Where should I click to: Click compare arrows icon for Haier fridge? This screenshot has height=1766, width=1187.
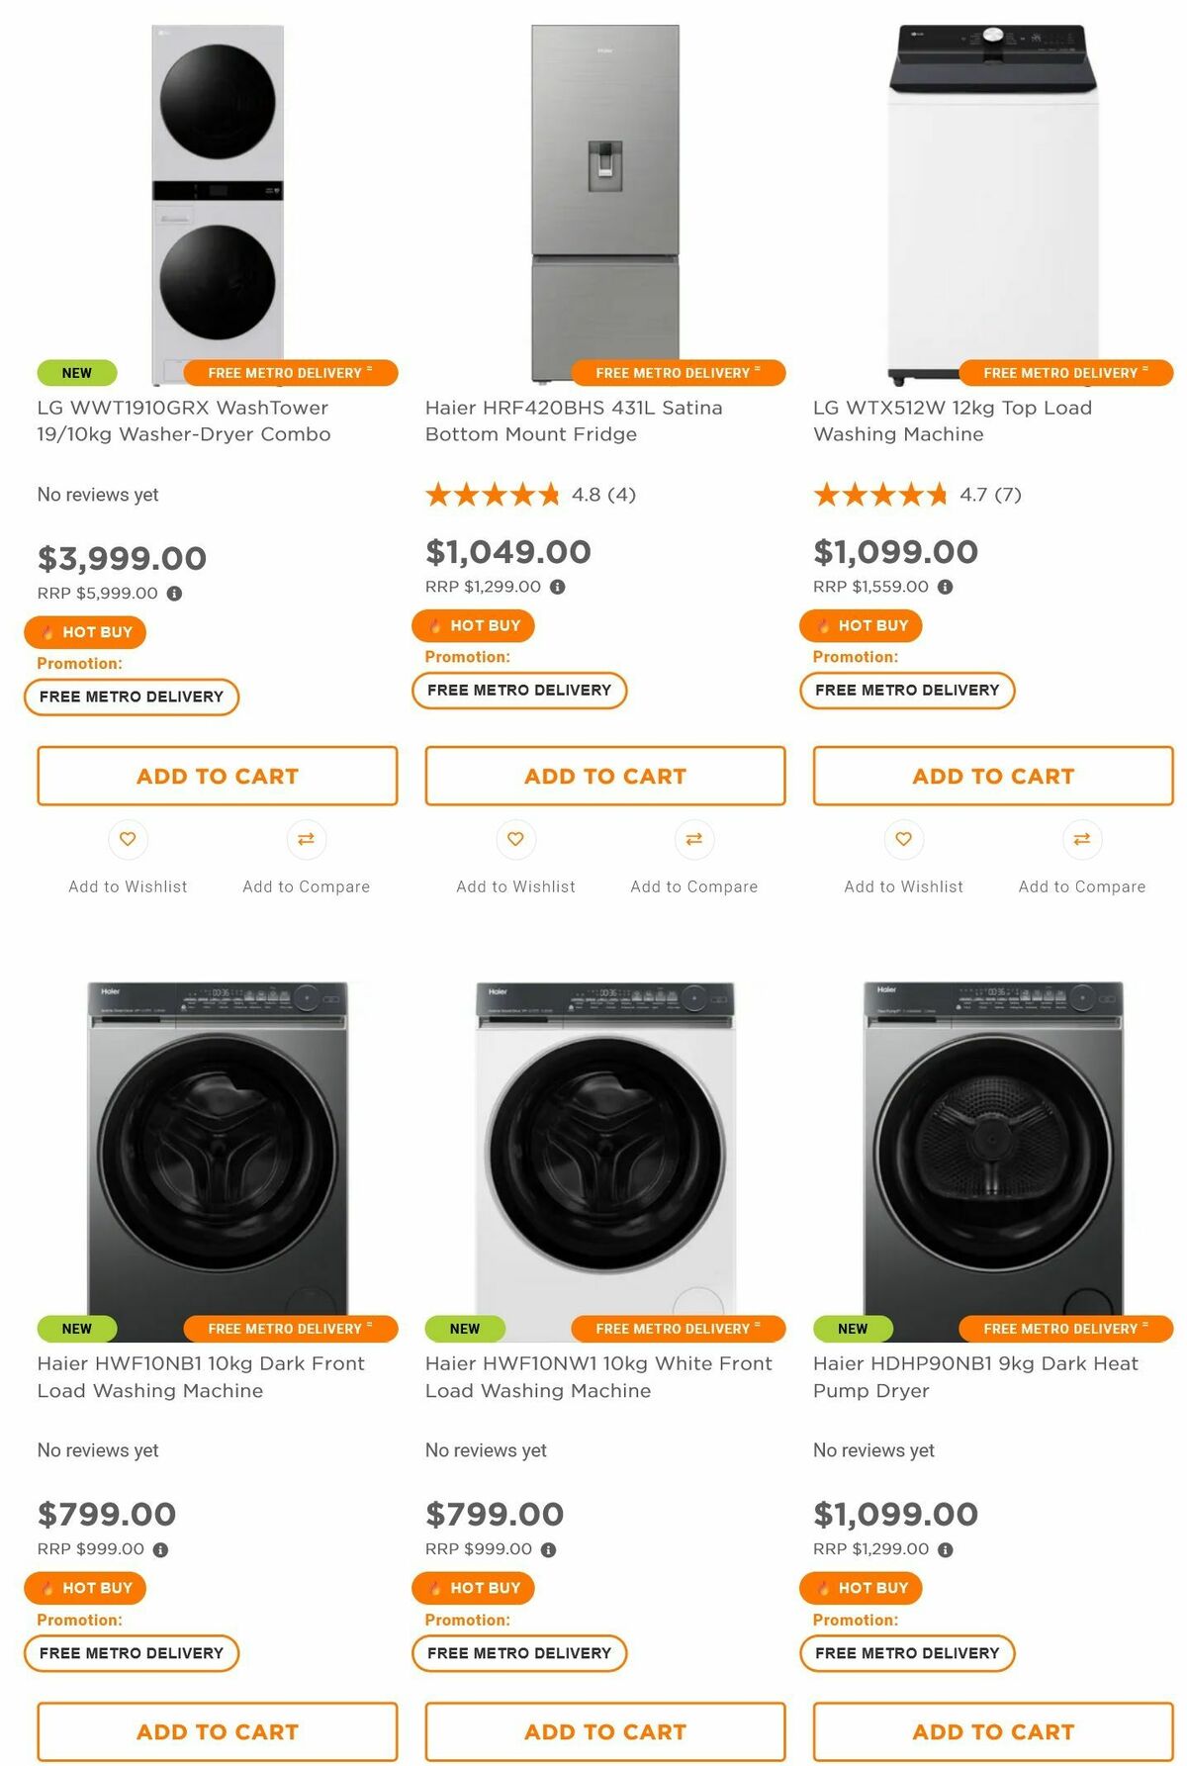tap(693, 839)
